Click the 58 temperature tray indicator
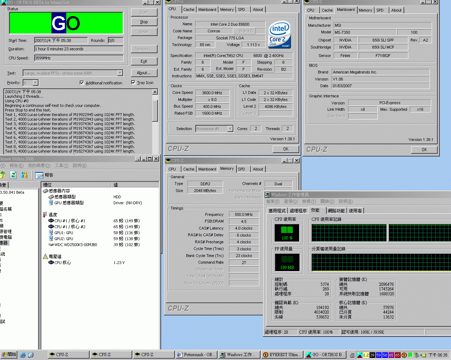Screen dimensions: 451x360 (x=385, y=355)
